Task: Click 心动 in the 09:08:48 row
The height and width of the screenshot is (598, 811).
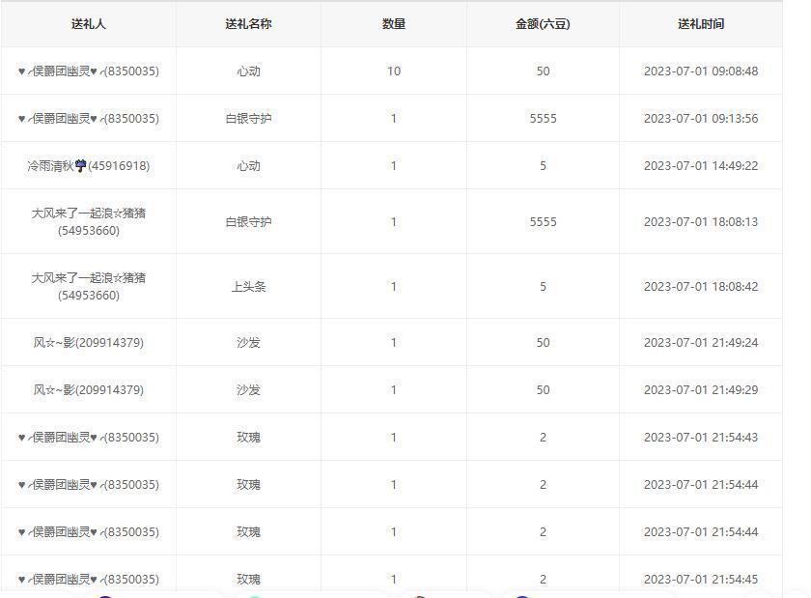Action: [248, 71]
